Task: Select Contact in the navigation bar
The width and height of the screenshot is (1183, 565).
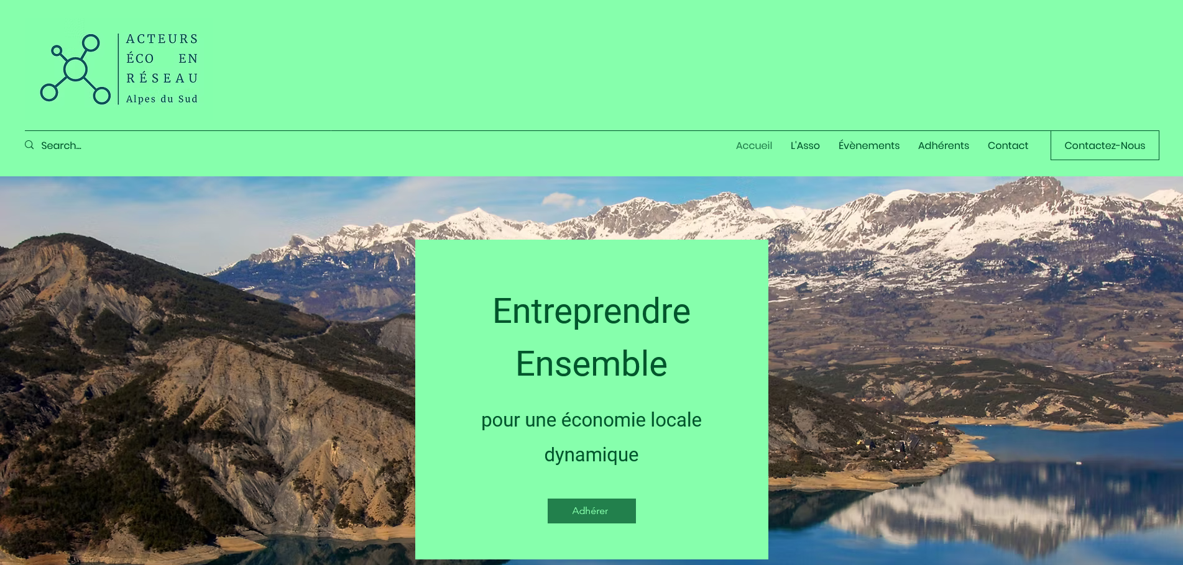Action: pyautogui.click(x=1008, y=145)
